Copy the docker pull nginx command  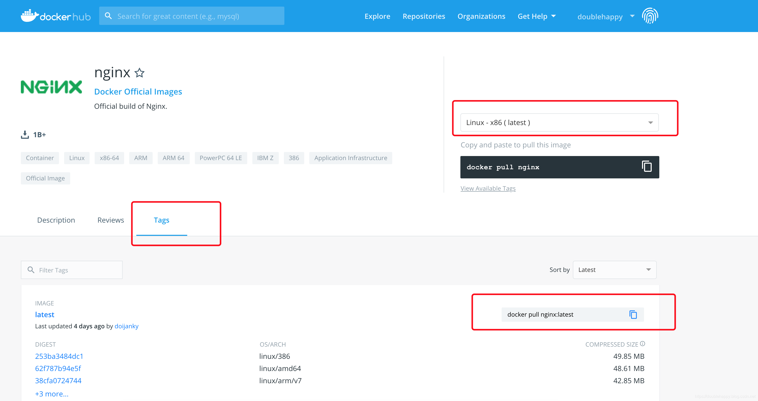[x=647, y=167]
